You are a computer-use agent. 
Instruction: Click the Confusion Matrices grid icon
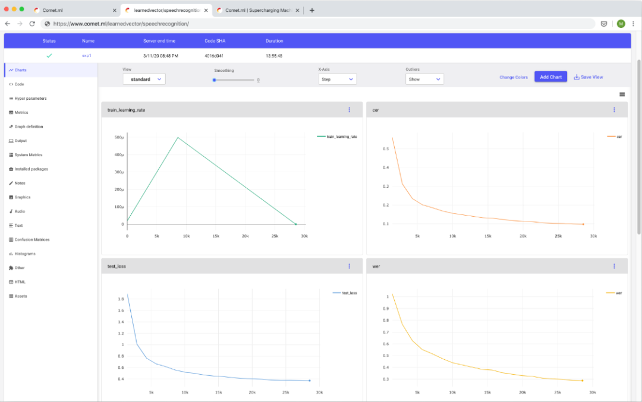(11, 240)
